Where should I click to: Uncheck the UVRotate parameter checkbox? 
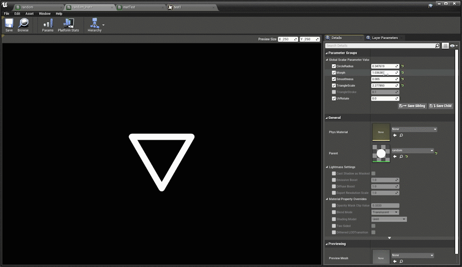(x=334, y=99)
